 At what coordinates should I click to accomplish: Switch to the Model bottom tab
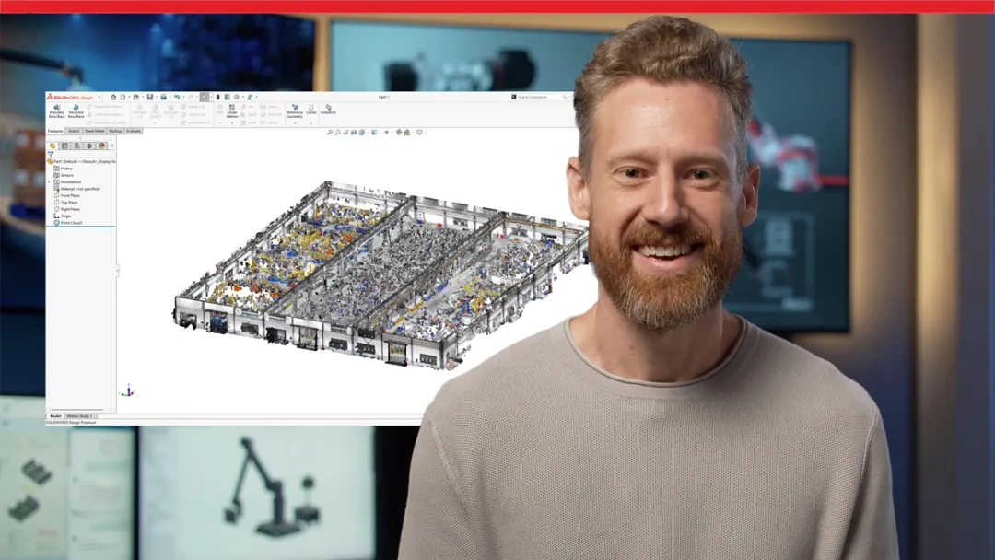point(56,416)
